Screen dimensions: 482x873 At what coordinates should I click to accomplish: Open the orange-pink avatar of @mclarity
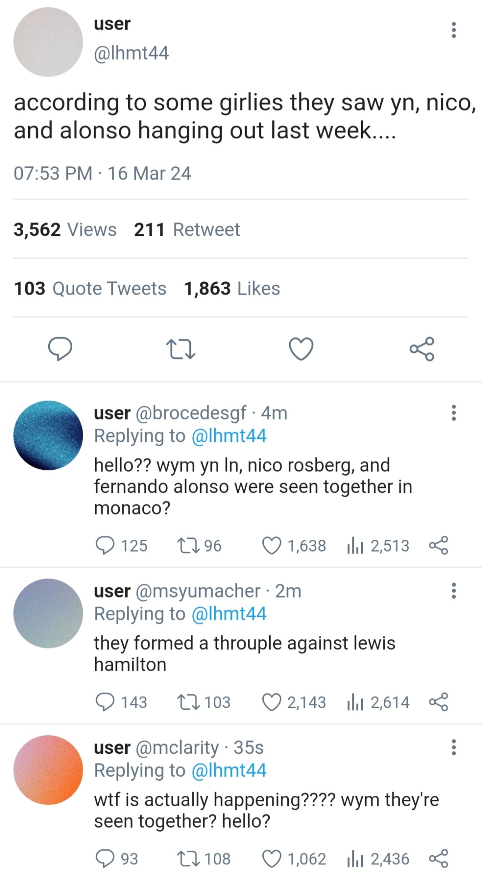click(x=48, y=770)
